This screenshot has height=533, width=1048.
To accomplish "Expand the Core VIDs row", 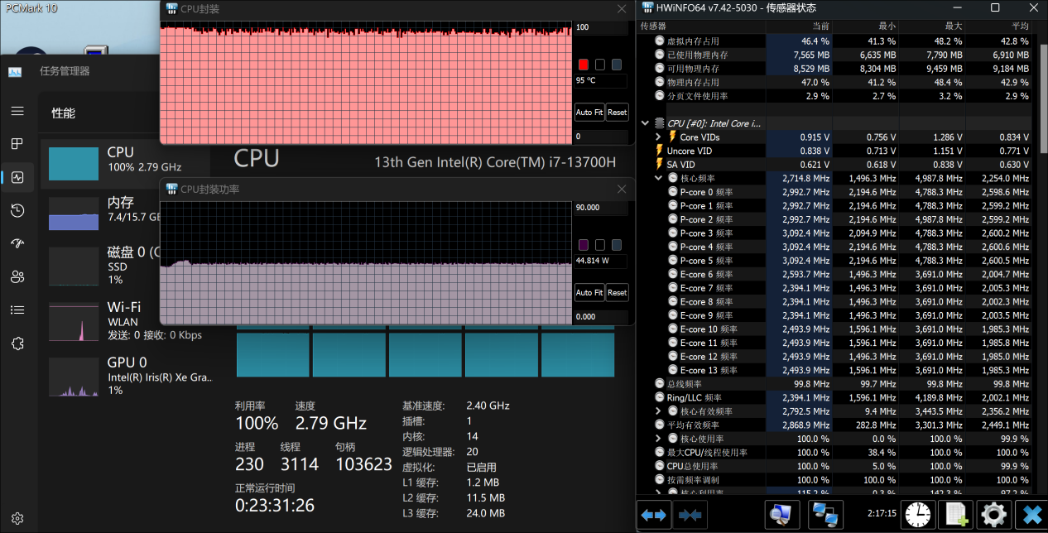I will 659,137.
